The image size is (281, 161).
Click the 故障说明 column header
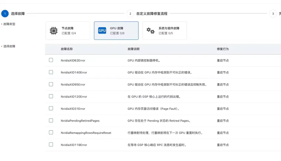pyautogui.click(x=133, y=49)
